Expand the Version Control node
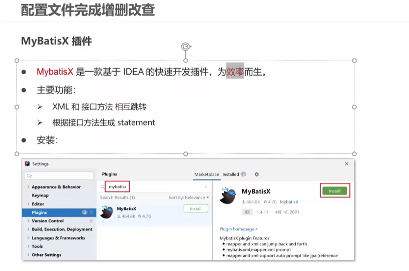Viewport: 409px width, 271px height. (x=28, y=220)
